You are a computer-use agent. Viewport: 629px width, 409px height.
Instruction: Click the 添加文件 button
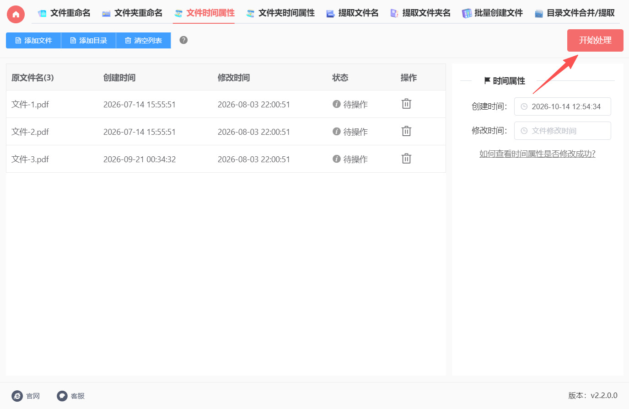coord(33,41)
